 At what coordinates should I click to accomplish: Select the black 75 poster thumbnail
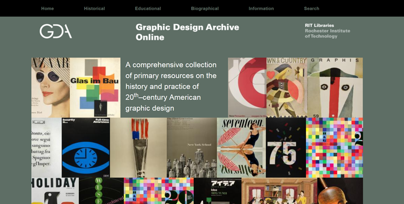286,148
